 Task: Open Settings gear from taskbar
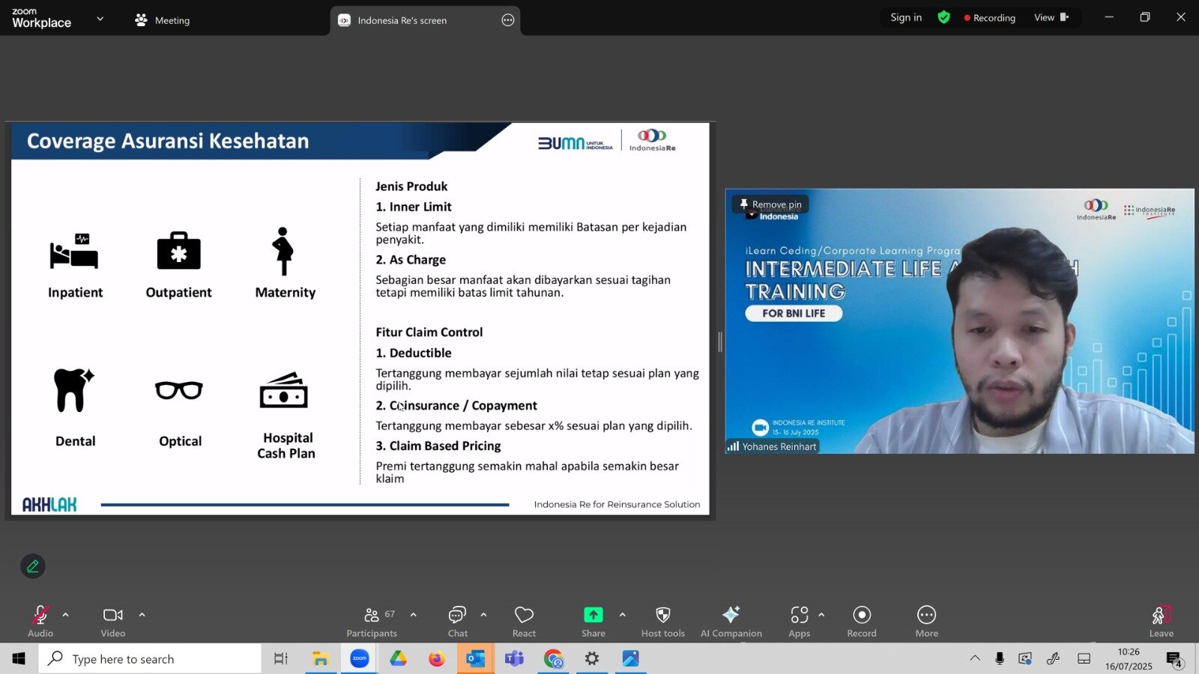pyautogui.click(x=592, y=659)
